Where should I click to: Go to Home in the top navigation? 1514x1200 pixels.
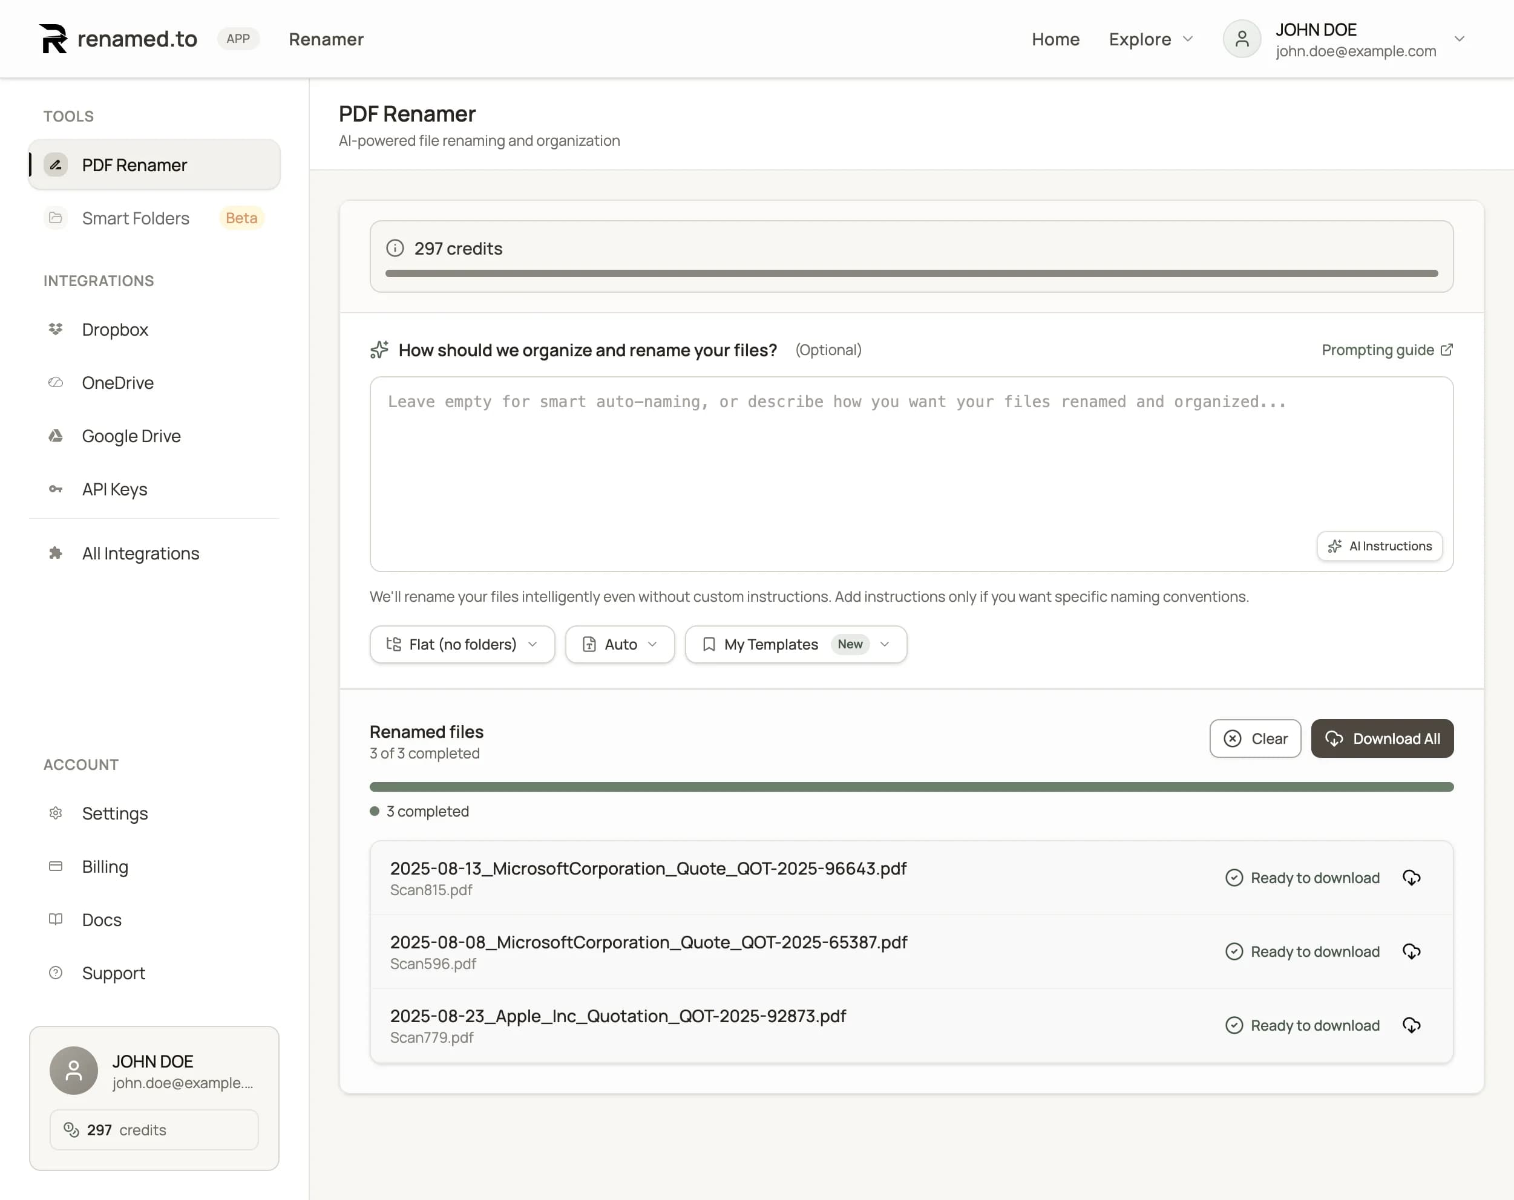[x=1055, y=39]
